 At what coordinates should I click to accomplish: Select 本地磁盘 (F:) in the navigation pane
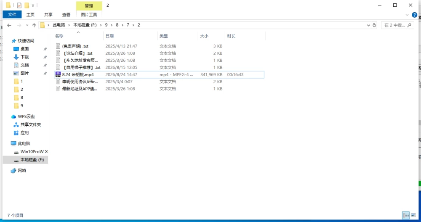(x=25, y=160)
